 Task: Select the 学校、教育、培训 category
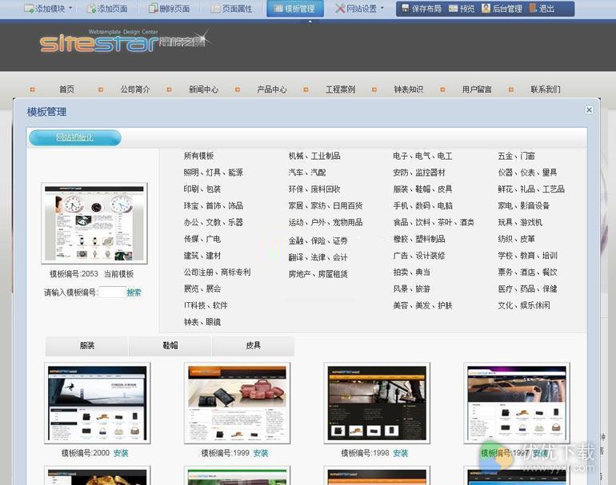[528, 256]
